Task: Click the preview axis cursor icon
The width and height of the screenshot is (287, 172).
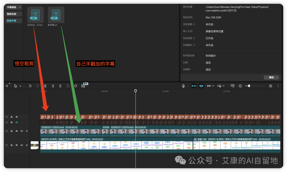Action: 219,86
